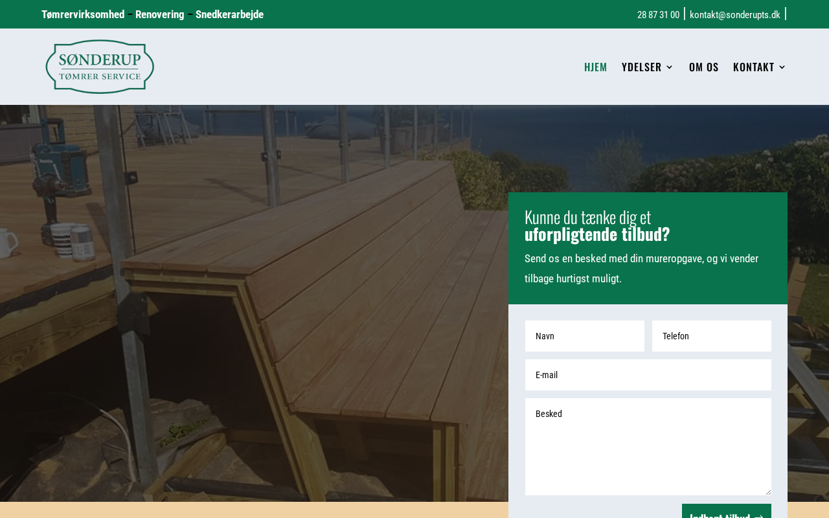Focus the Navn input field
The image size is (829, 518).
pos(585,336)
